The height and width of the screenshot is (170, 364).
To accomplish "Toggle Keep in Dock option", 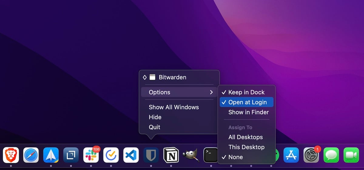I will [246, 92].
